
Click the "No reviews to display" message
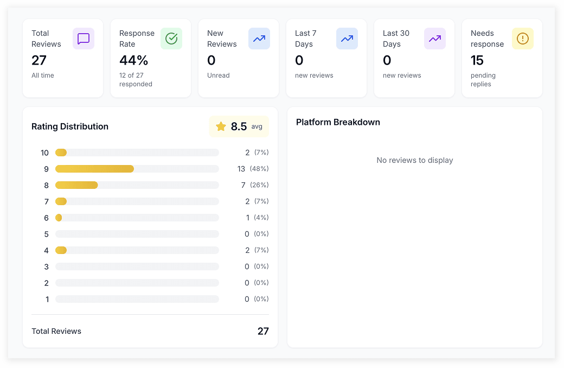coord(415,160)
